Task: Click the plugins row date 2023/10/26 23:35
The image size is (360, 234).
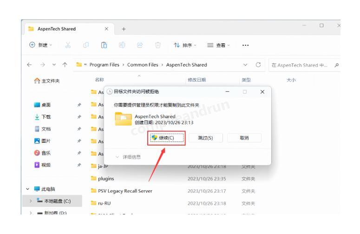Action: tap(207, 179)
